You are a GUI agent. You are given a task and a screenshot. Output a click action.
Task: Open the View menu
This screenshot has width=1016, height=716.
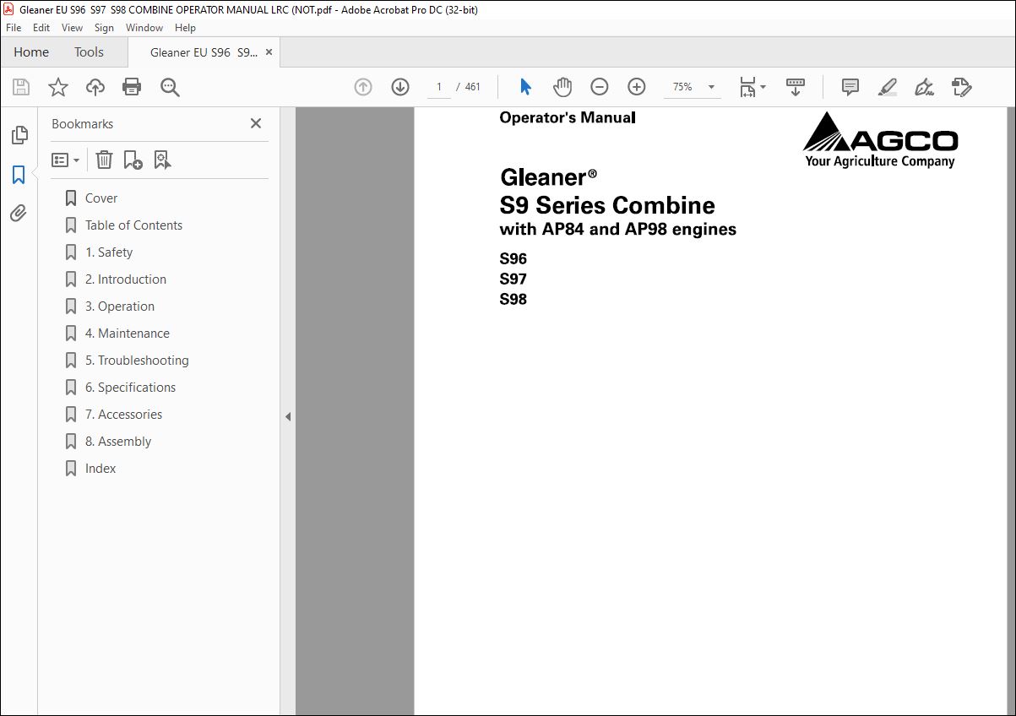(x=73, y=28)
